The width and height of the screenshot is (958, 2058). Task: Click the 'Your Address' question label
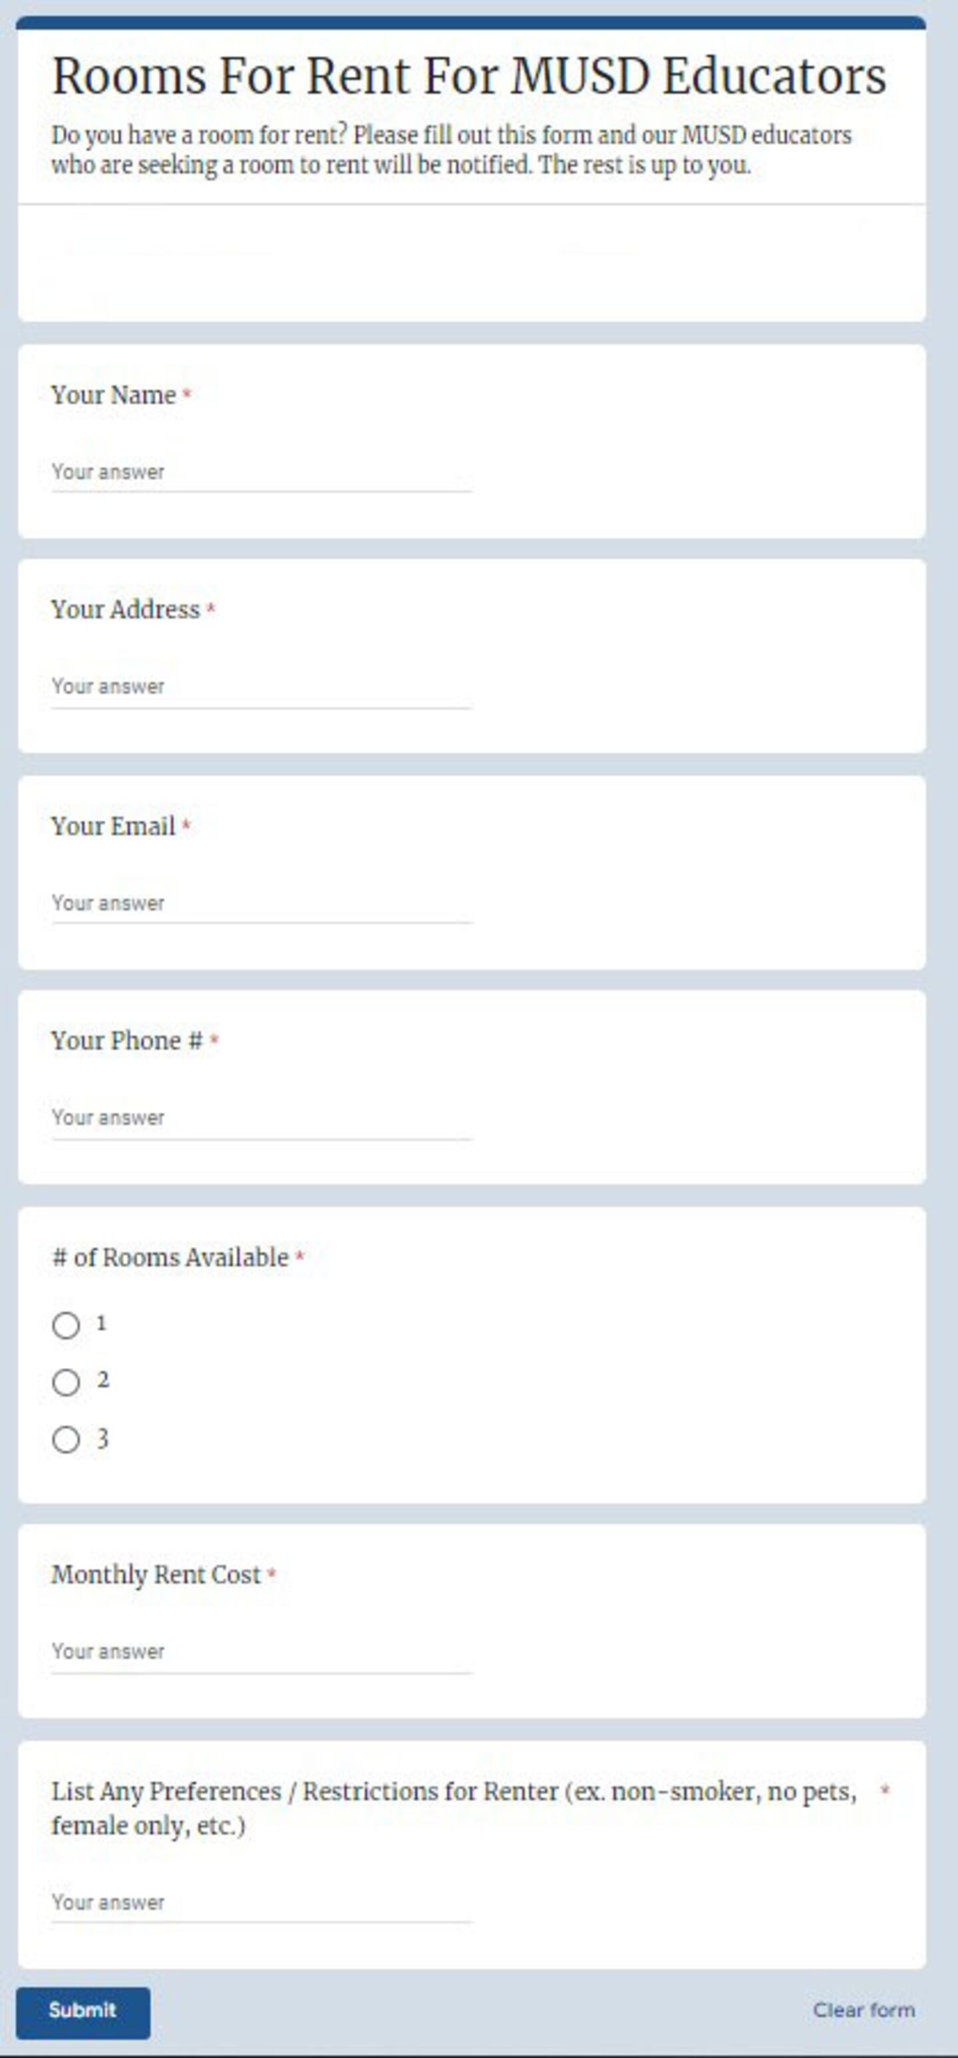(126, 610)
